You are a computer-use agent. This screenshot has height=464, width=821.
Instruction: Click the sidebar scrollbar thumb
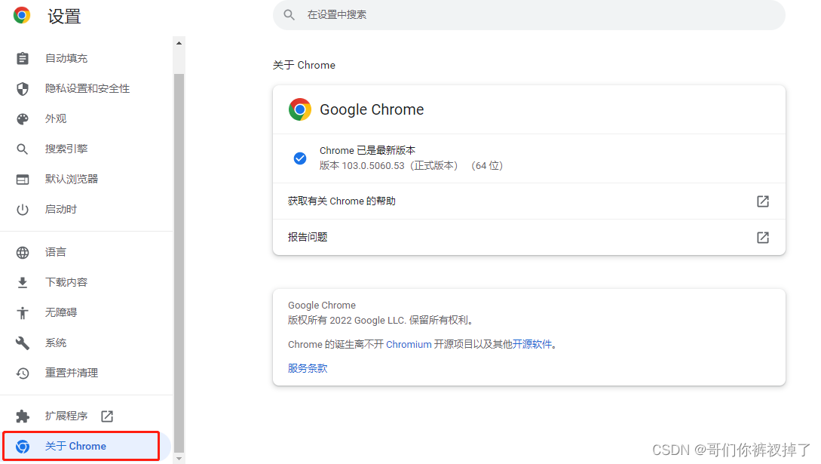179,262
